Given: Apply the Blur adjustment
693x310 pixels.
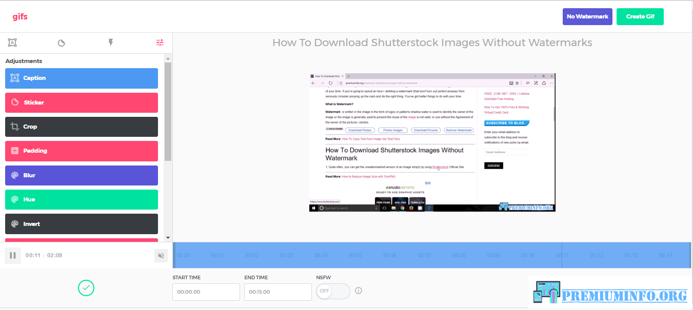Looking at the screenshot, I should [x=82, y=175].
